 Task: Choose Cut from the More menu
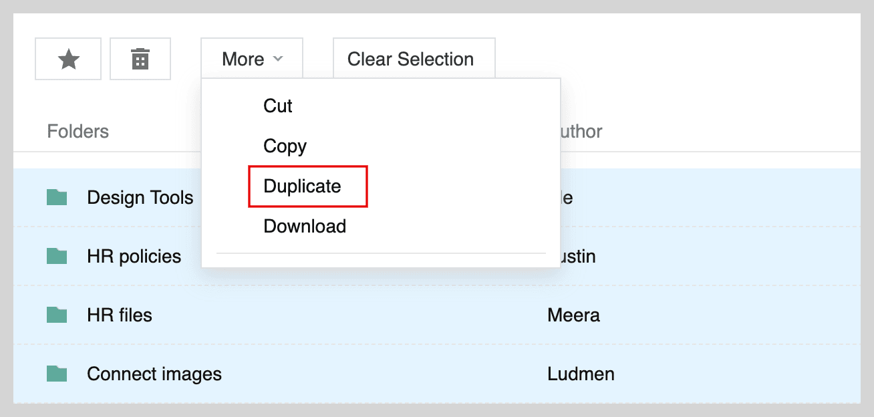(x=278, y=106)
